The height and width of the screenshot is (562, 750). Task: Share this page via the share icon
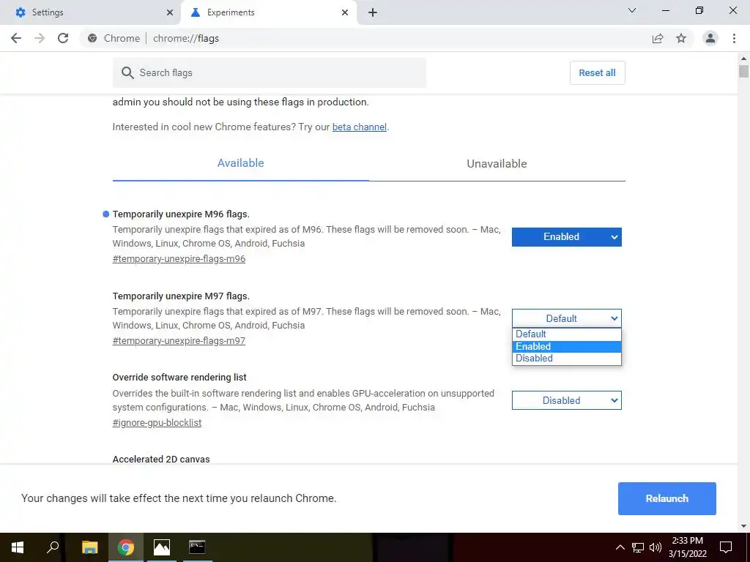[658, 38]
